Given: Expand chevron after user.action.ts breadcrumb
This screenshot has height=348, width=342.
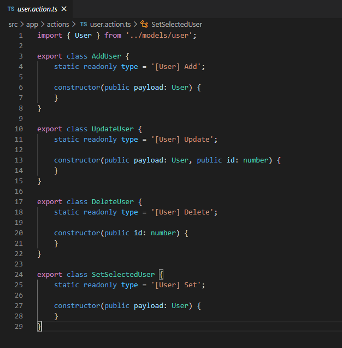Looking at the screenshot, I should (x=135, y=24).
